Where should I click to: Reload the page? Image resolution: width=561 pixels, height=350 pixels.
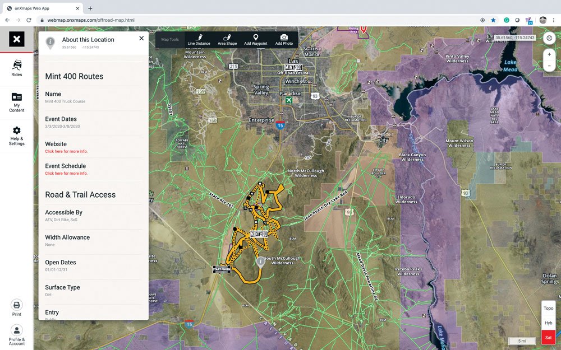pos(29,20)
